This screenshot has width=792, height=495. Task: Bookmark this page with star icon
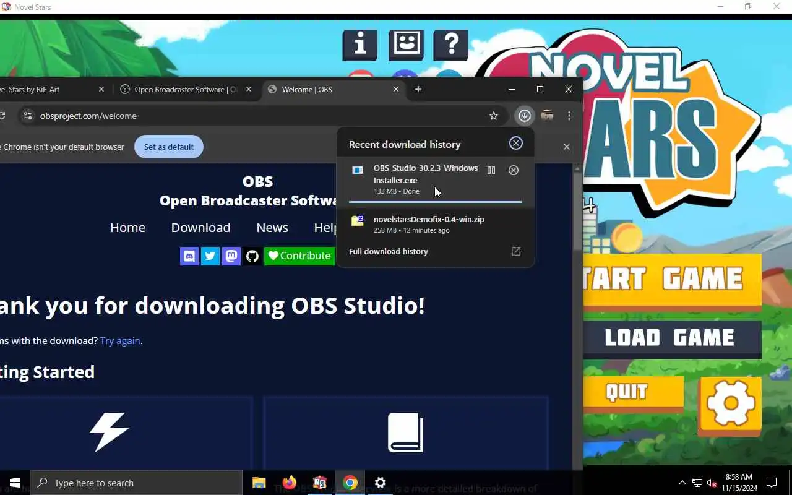[494, 116]
